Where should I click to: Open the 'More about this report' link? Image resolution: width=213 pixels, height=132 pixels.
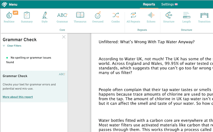(x=18, y=97)
